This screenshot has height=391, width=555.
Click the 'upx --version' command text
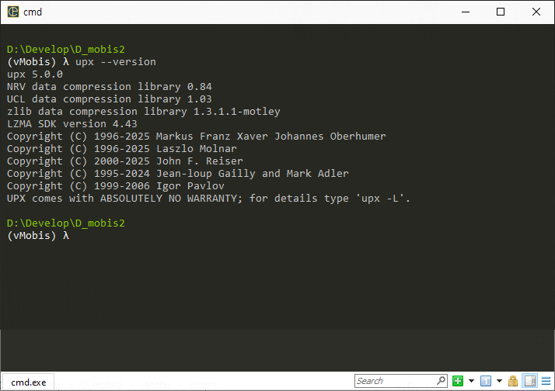point(116,62)
